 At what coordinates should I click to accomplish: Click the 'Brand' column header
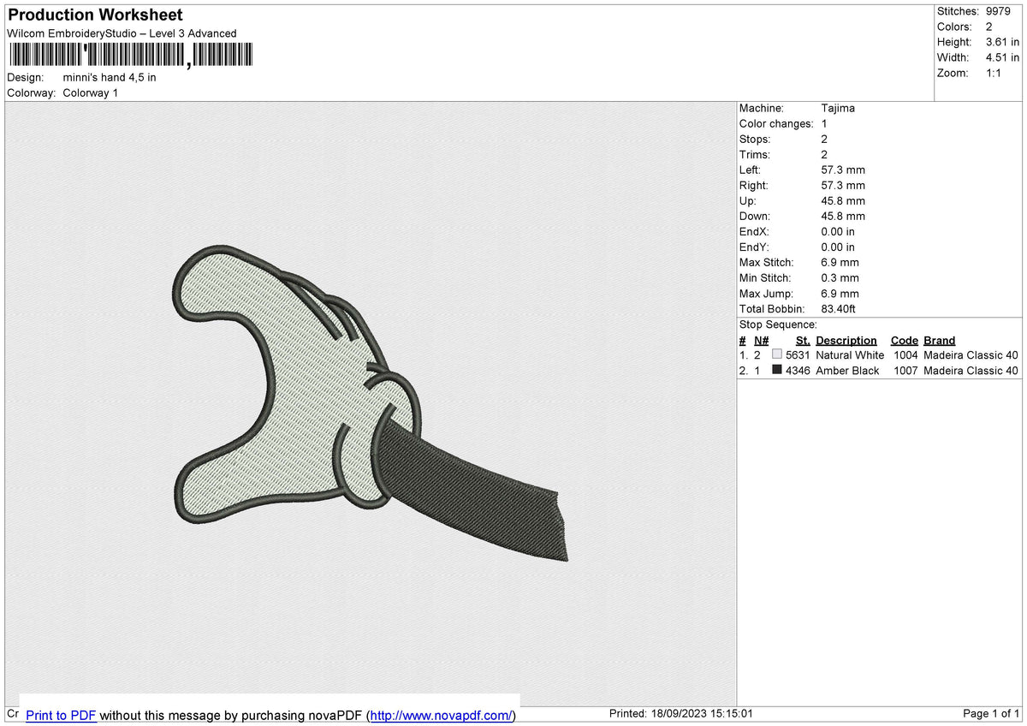[939, 340]
